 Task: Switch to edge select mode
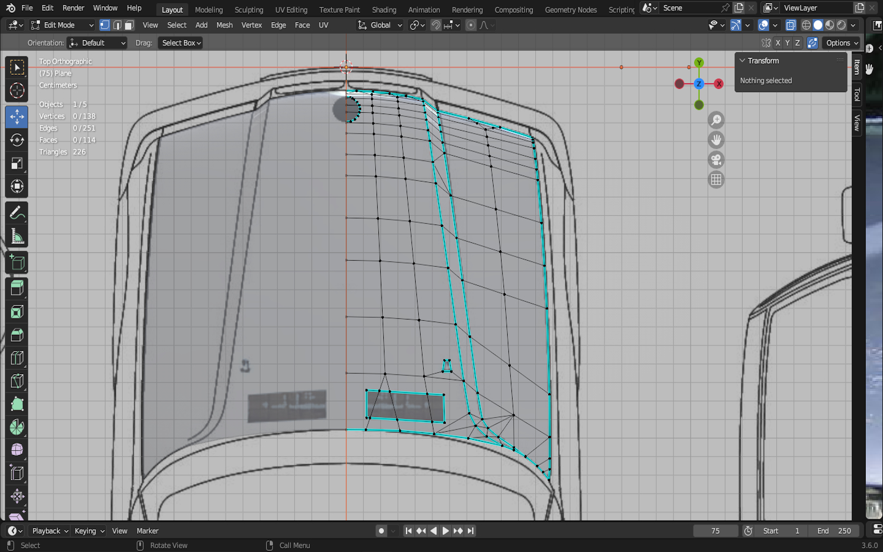[117, 25]
